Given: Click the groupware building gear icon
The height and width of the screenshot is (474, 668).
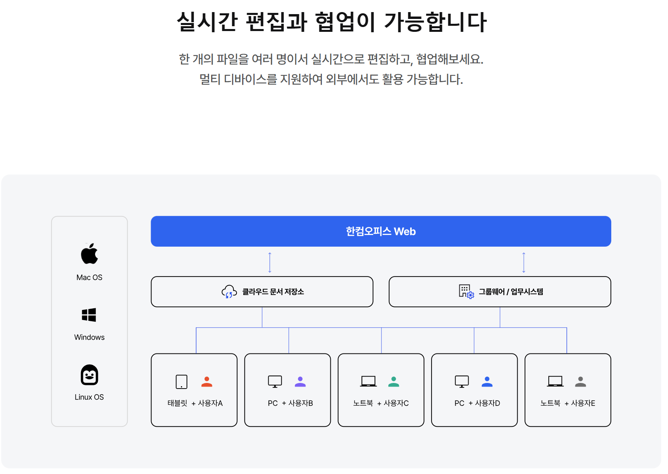Looking at the screenshot, I should pos(467,291).
